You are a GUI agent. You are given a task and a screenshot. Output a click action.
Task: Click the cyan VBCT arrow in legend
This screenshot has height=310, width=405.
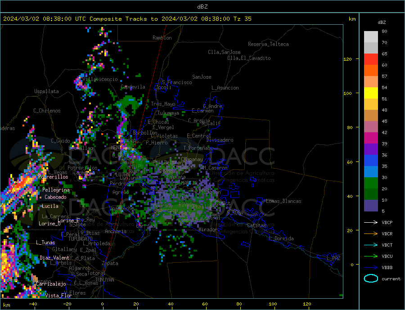pos(371,245)
